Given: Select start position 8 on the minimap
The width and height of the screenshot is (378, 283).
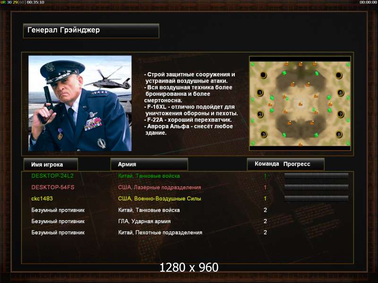Looking at the screenshot, I should tap(339, 134).
